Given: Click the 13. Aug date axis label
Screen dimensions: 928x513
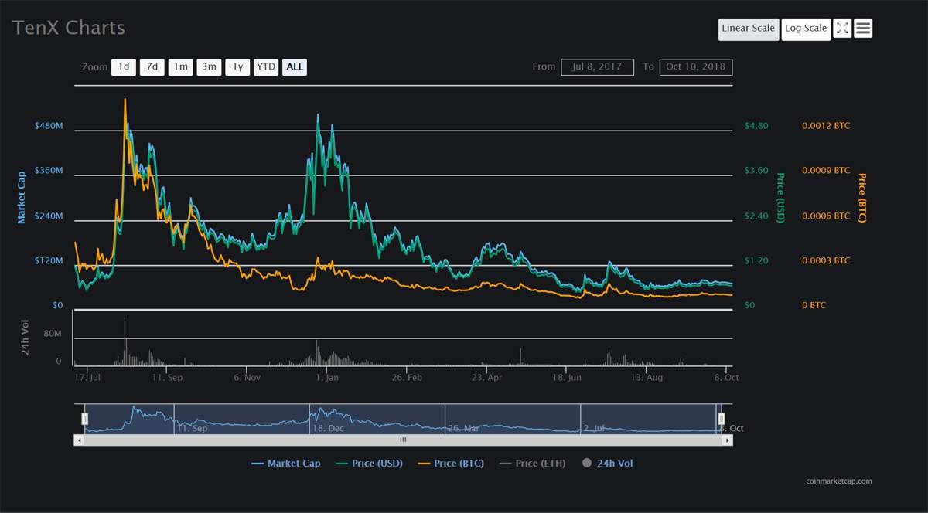Looking at the screenshot, I should tap(647, 378).
